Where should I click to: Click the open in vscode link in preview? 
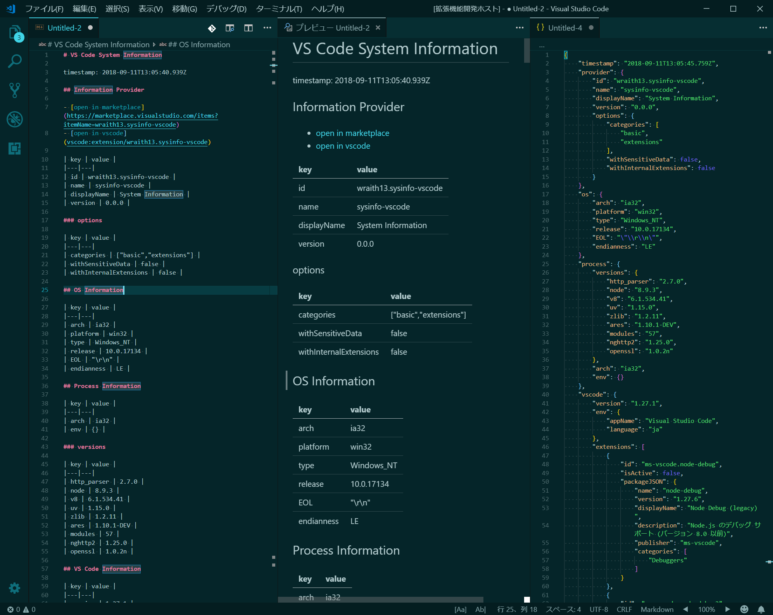343,146
